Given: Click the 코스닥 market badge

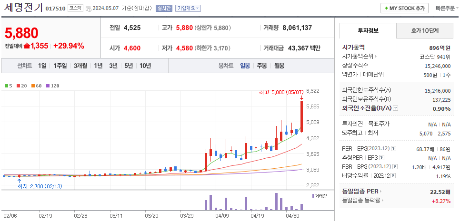Looking at the screenshot, I should pyautogui.click(x=75, y=8).
